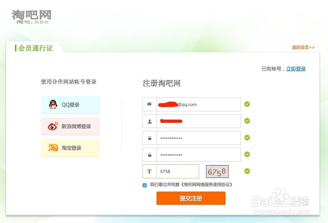Click the green checkmark next to the email field
The image size is (328, 223).
[x=247, y=104]
